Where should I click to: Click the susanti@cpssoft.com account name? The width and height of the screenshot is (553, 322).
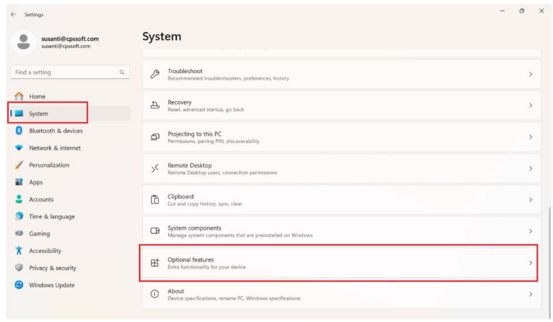(70, 39)
